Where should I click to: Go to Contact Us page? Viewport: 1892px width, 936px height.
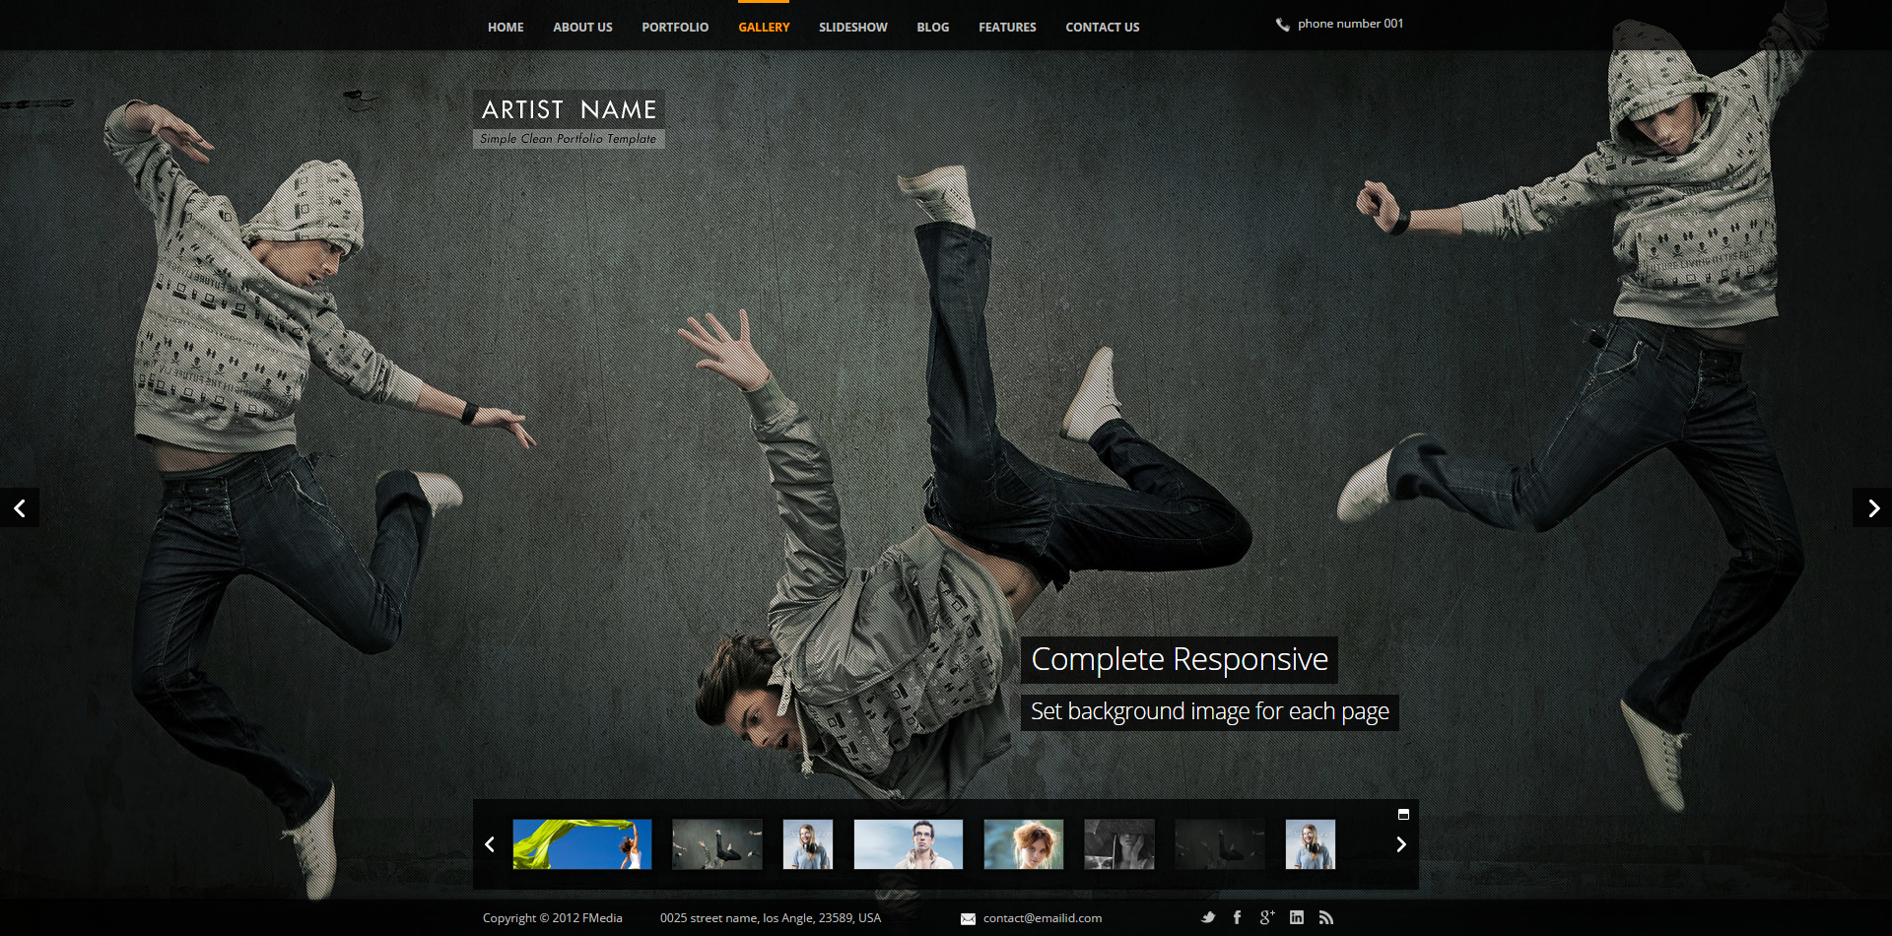[x=1102, y=27]
